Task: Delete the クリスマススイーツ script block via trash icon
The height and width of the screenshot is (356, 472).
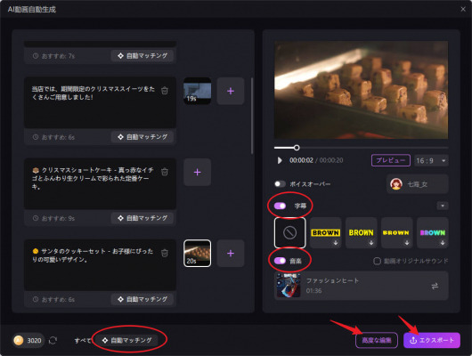Action: pos(165,91)
